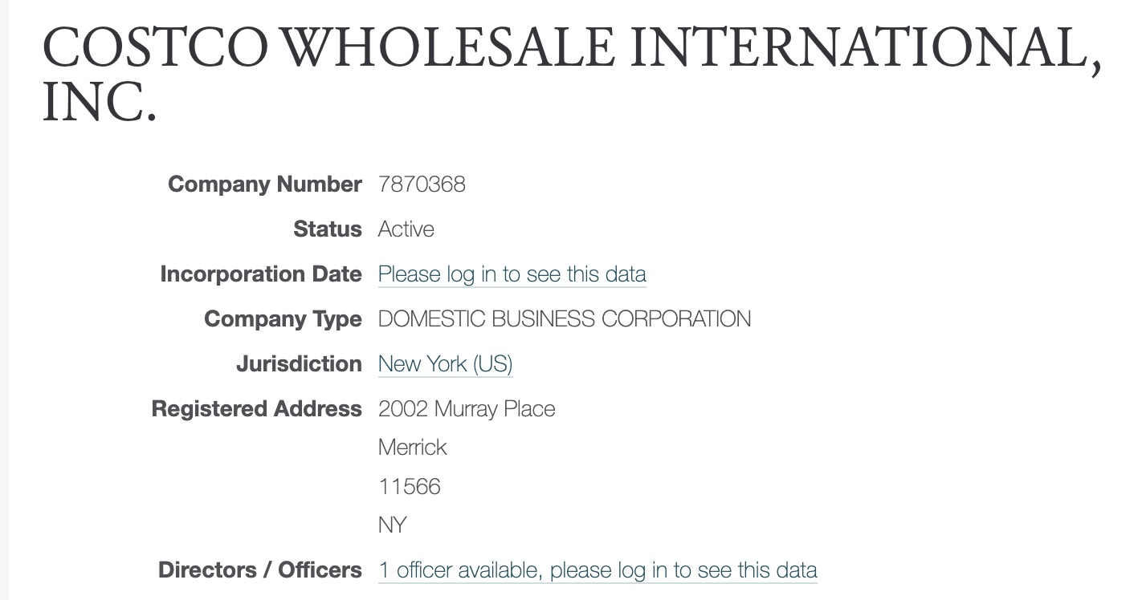Click the word INC. in the heading
Image resolution: width=1134 pixels, height=600 pixels.
point(98,103)
